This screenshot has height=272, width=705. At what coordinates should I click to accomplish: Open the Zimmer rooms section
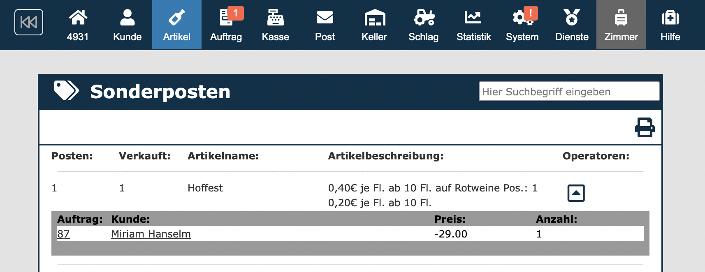point(621,25)
